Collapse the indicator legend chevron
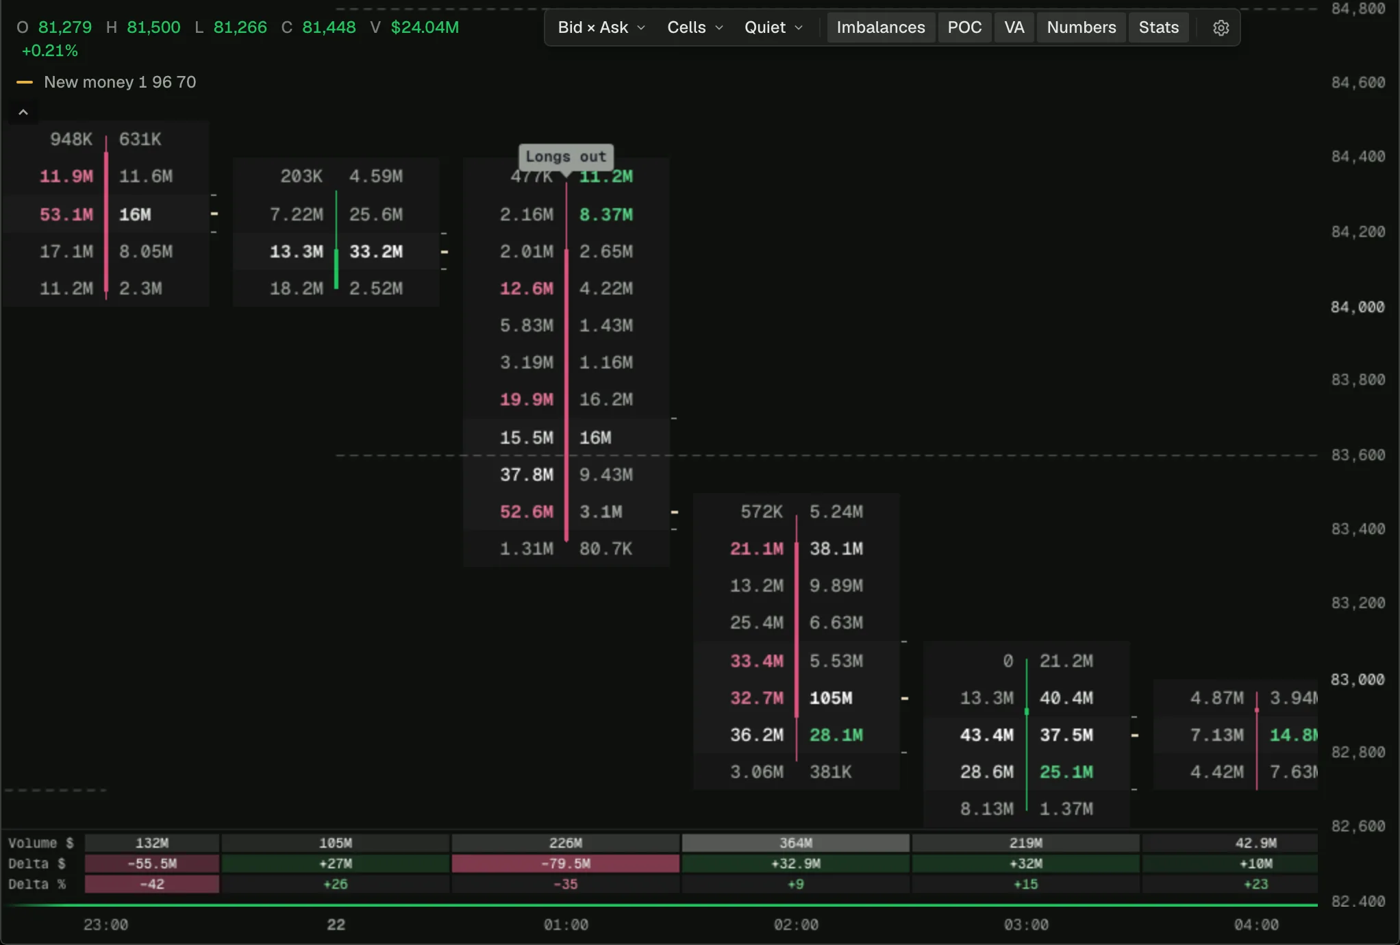The image size is (1400, 945). coord(23,112)
